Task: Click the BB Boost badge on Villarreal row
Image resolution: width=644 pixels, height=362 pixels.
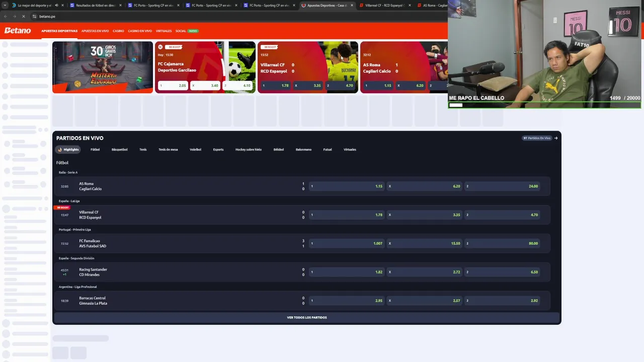Action: point(63,207)
